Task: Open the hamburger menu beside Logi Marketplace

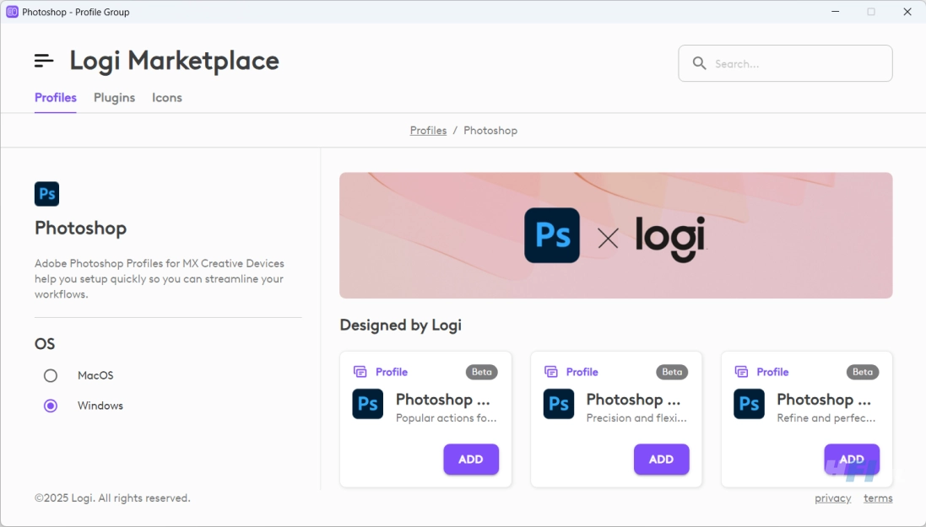Action: pyautogui.click(x=44, y=60)
